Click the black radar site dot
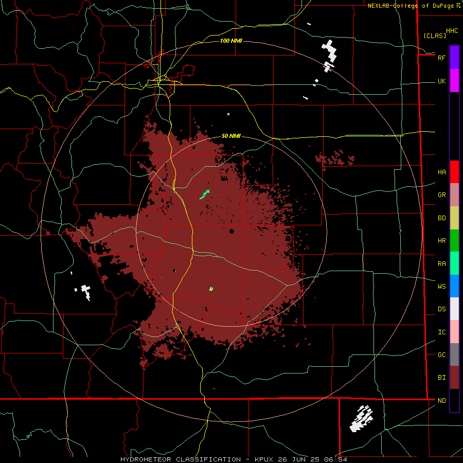 tap(232, 231)
